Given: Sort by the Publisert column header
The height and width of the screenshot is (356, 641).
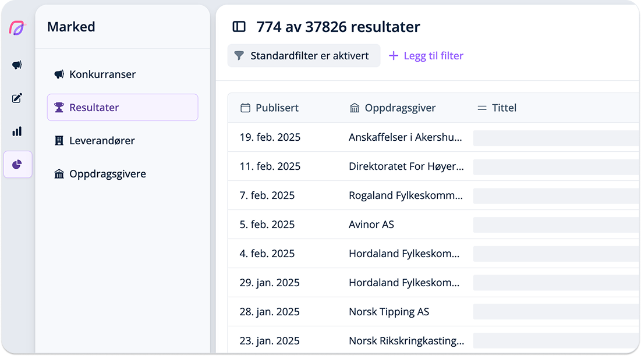Looking at the screenshot, I should (277, 108).
